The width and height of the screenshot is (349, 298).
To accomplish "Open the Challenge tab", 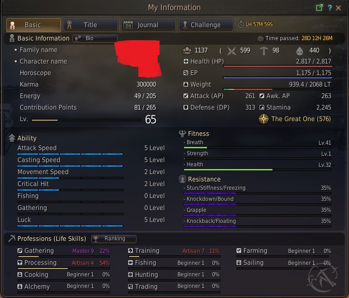I will click(206, 25).
